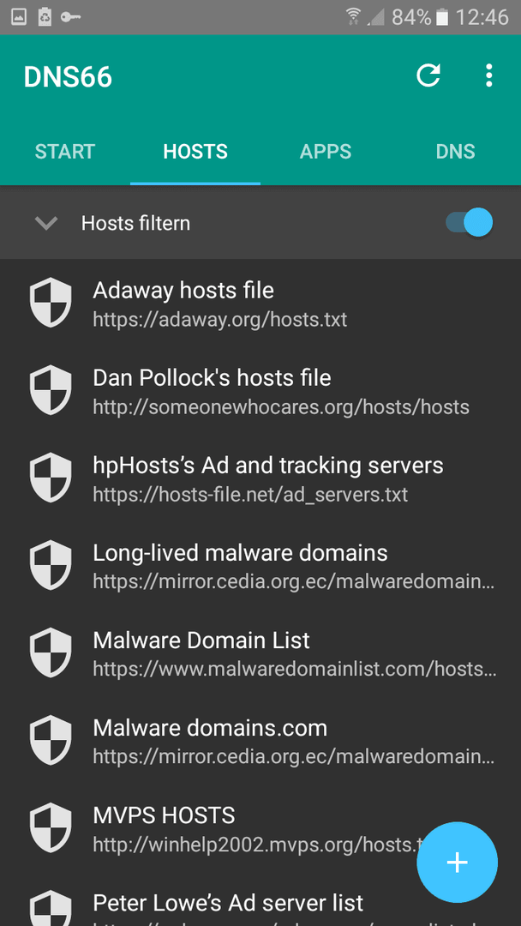521x926 pixels.
Task: Open the Malware domains.com entry
Action: (260, 740)
